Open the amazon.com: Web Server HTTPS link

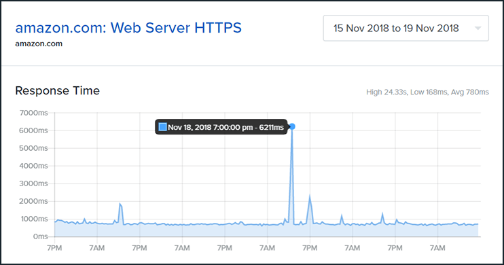click(x=128, y=28)
